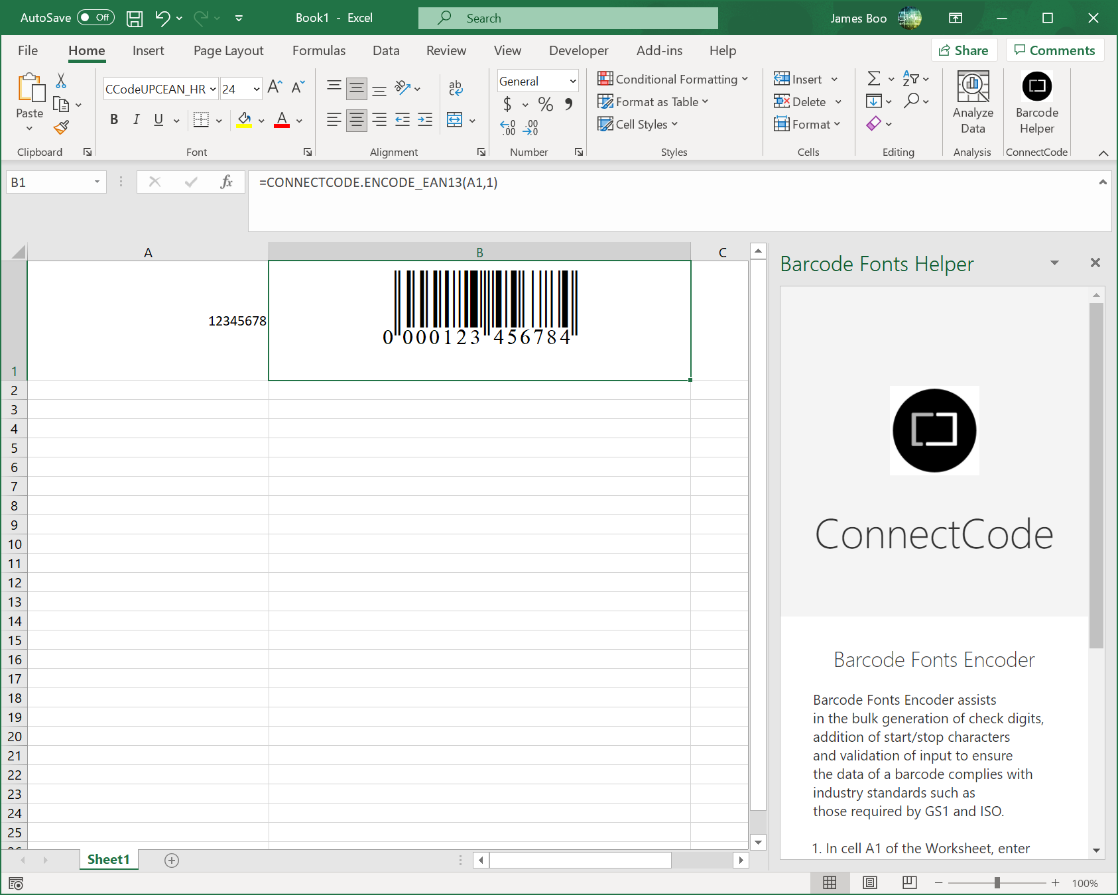The width and height of the screenshot is (1118, 895).
Task: Click the Analyze Data button
Action: click(x=973, y=103)
